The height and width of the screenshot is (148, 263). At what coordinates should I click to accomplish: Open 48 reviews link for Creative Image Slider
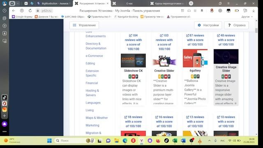coord(226,40)
